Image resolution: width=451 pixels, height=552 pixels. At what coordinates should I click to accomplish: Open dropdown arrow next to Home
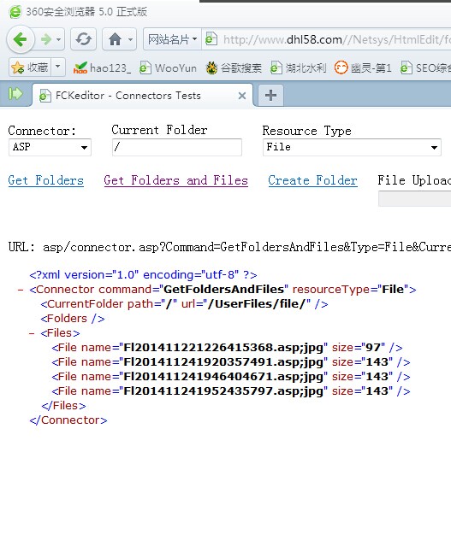(x=130, y=39)
